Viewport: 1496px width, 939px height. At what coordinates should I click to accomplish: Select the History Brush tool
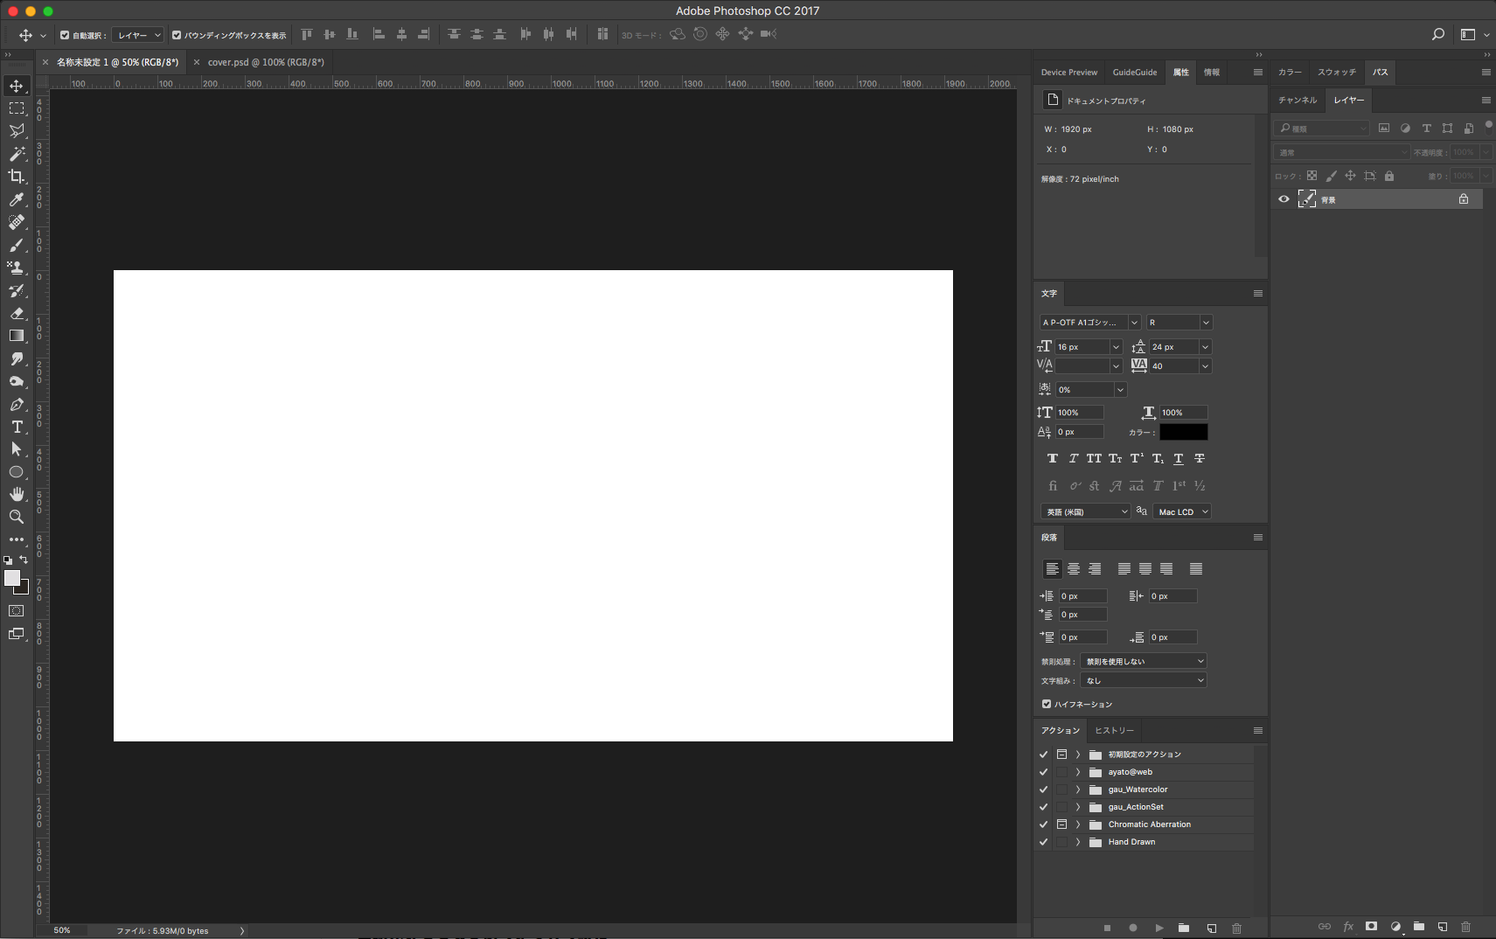[x=17, y=290]
